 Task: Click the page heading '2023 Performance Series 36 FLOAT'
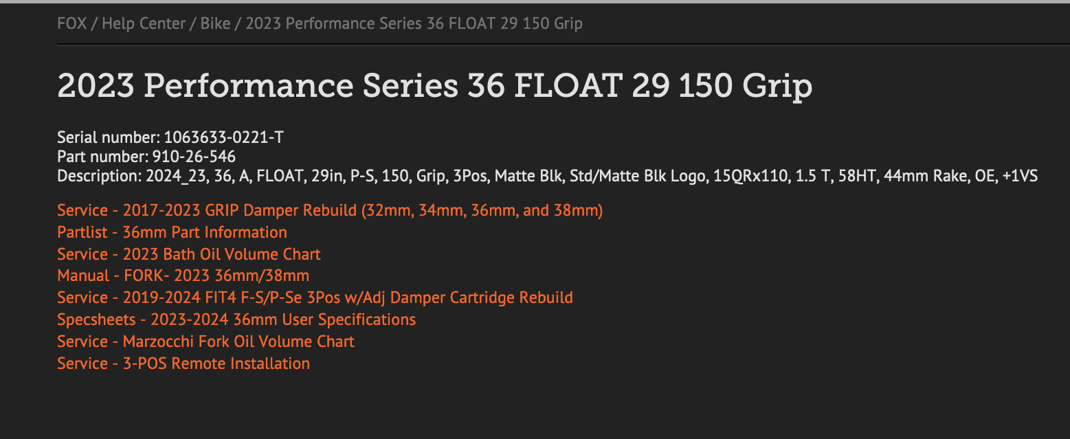(434, 87)
